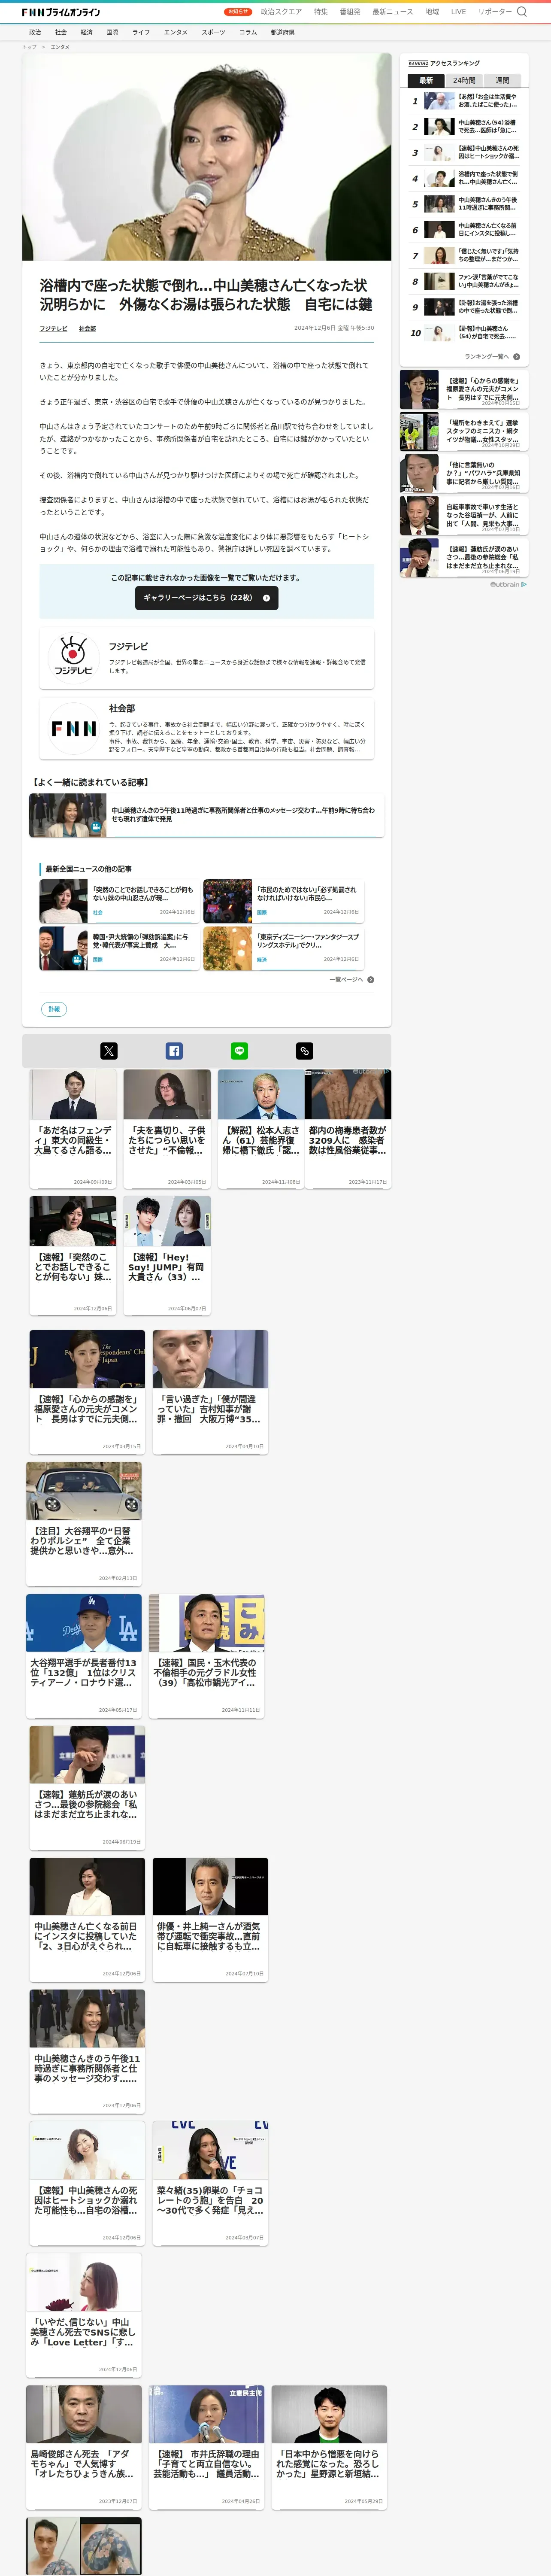Screen dimensions: 551x2576
Task: Share article on X (Twitter)
Action: tap(109, 1051)
